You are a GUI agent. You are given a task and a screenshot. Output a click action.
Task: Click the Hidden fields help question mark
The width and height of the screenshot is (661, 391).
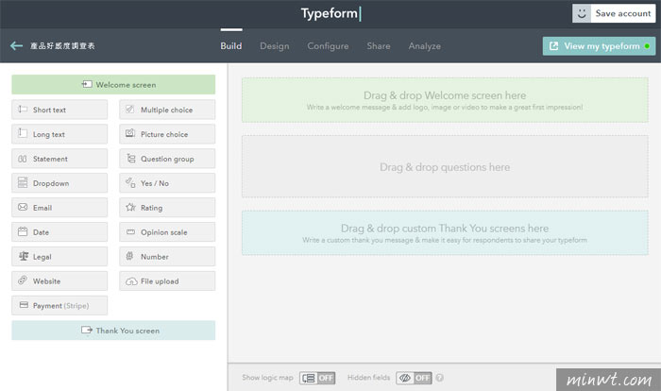440,378
